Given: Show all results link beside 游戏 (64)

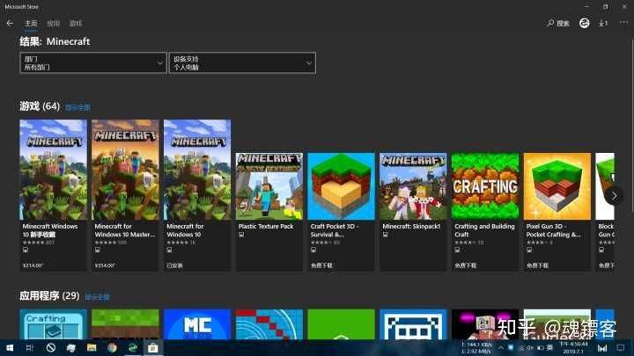Looking at the screenshot, I should click(77, 107).
